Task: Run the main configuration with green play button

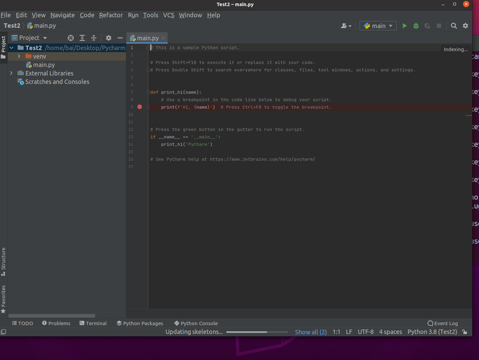Action: [x=405, y=26]
